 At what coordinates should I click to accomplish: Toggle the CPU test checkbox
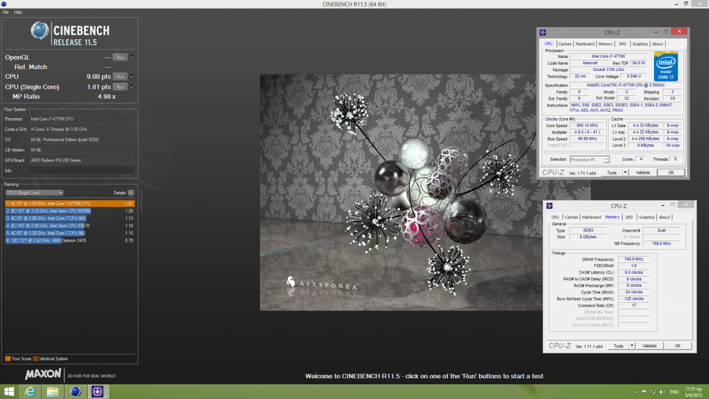(x=132, y=76)
